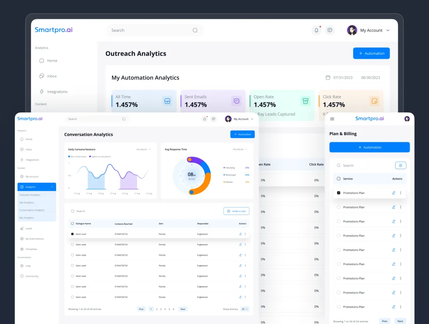The height and width of the screenshot is (324, 429).
Task: Open the hamburger menu in Plan & Billing
Action: (332, 119)
